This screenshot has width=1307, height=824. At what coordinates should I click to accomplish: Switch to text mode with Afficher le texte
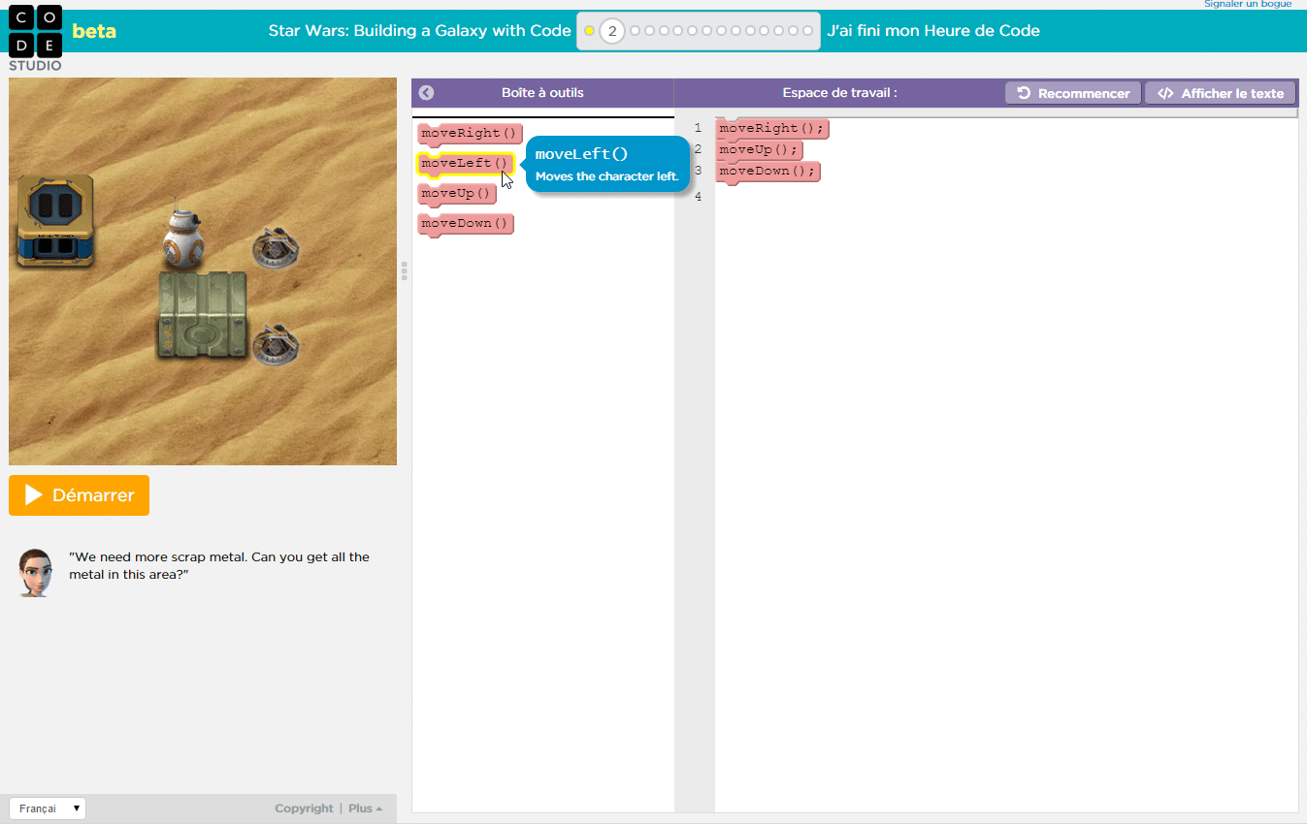coord(1221,93)
